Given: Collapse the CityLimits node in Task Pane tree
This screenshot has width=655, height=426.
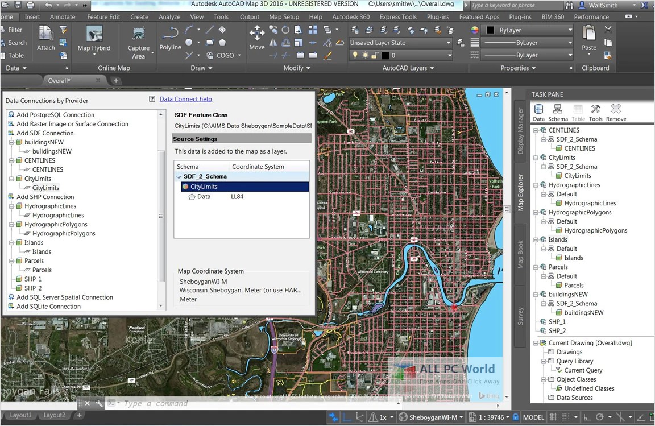Looking at the screenshot, I should pos(536,158).
